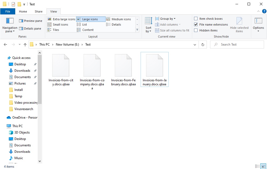Expand the layout gallery More arrow

[137, 30]
